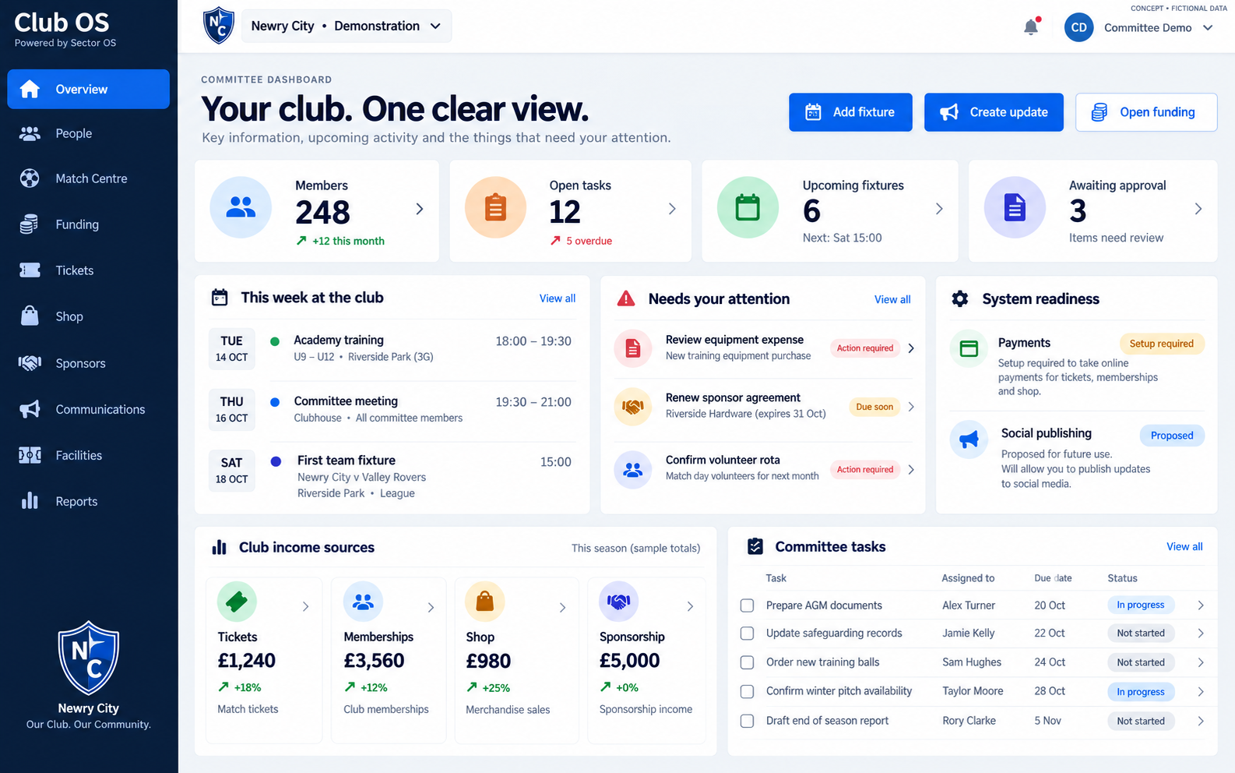Click the Payments card icon
Screen dimensions: 1235x773
[969, 348]
